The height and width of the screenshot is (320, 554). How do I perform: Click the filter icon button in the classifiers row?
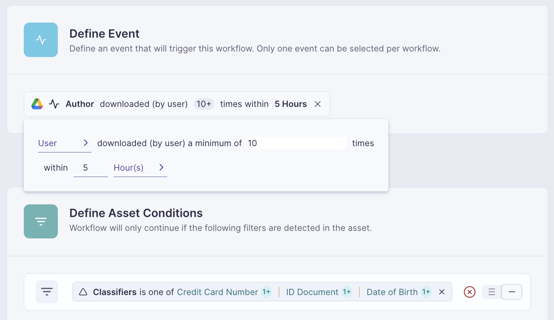[x=47, y=292]
